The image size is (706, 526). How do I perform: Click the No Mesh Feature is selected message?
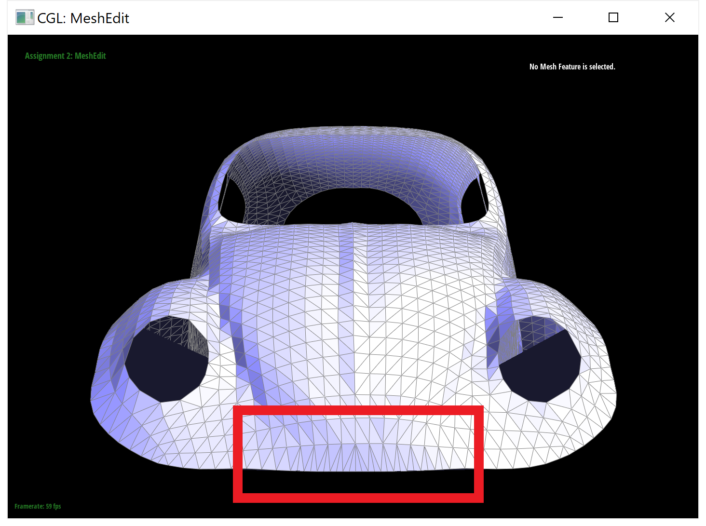click(572, 67)
